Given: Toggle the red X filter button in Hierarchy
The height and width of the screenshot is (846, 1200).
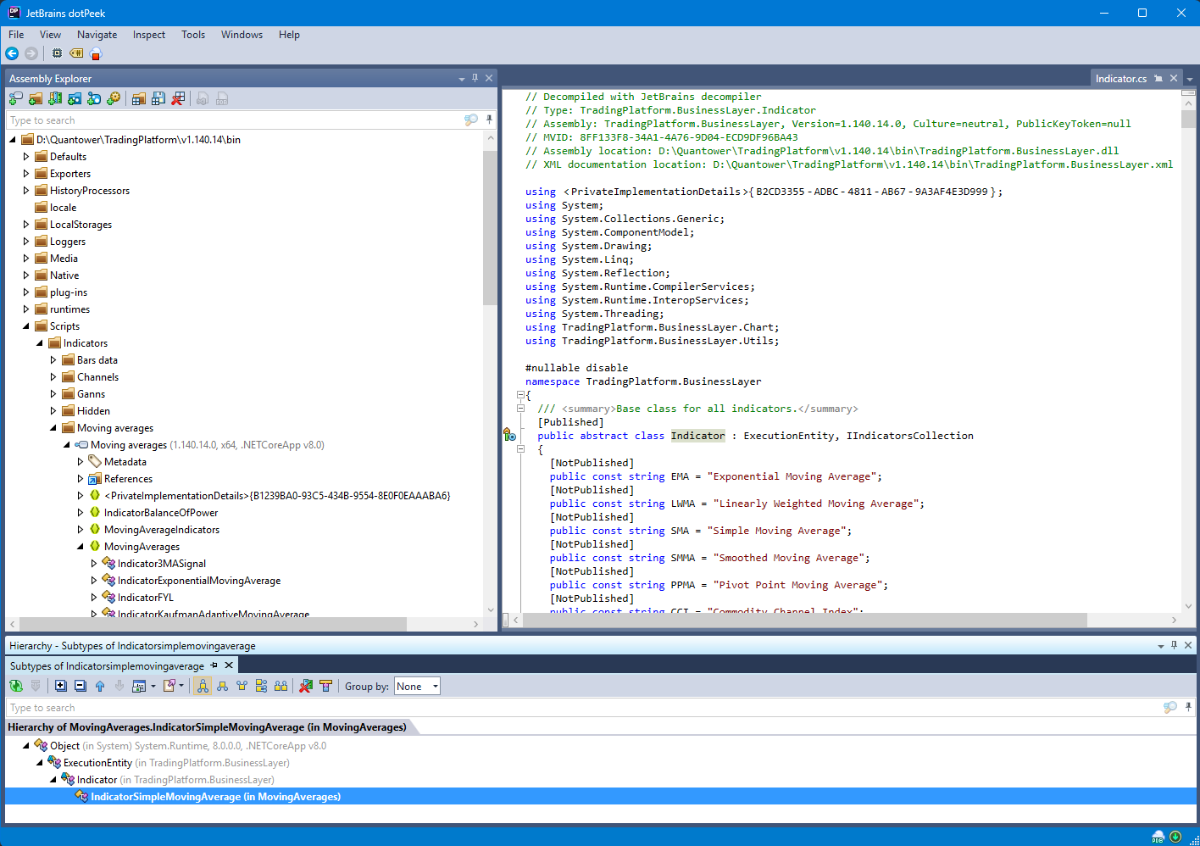Looking at the screenshot, I should tap(306, 686).
